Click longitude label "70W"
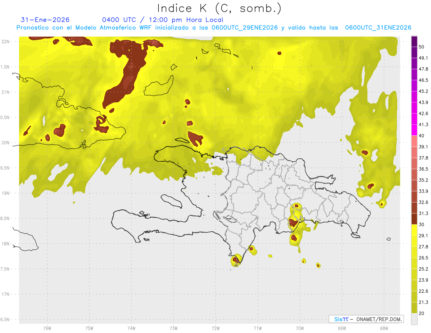Viewport: 431px width, 333px height. [x=300, y=328]
